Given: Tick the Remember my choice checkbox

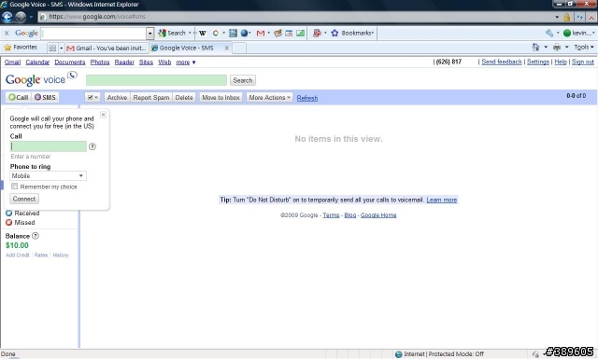Looking at the screenshot, I should click(x=15, y=186).
